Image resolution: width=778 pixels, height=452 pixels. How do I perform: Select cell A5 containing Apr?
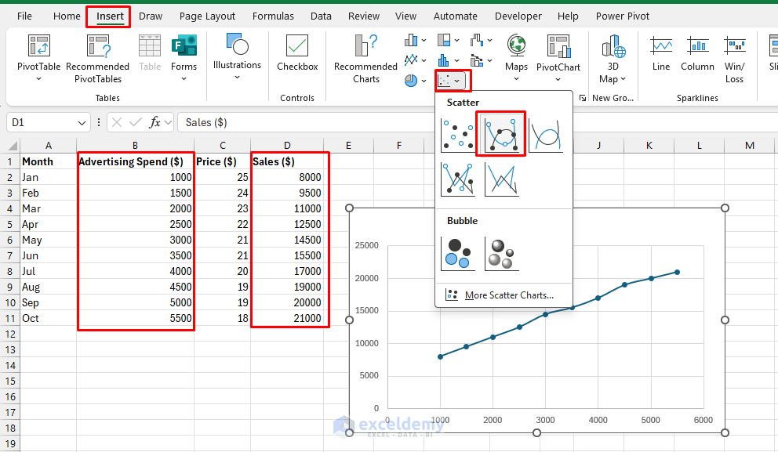48,224
